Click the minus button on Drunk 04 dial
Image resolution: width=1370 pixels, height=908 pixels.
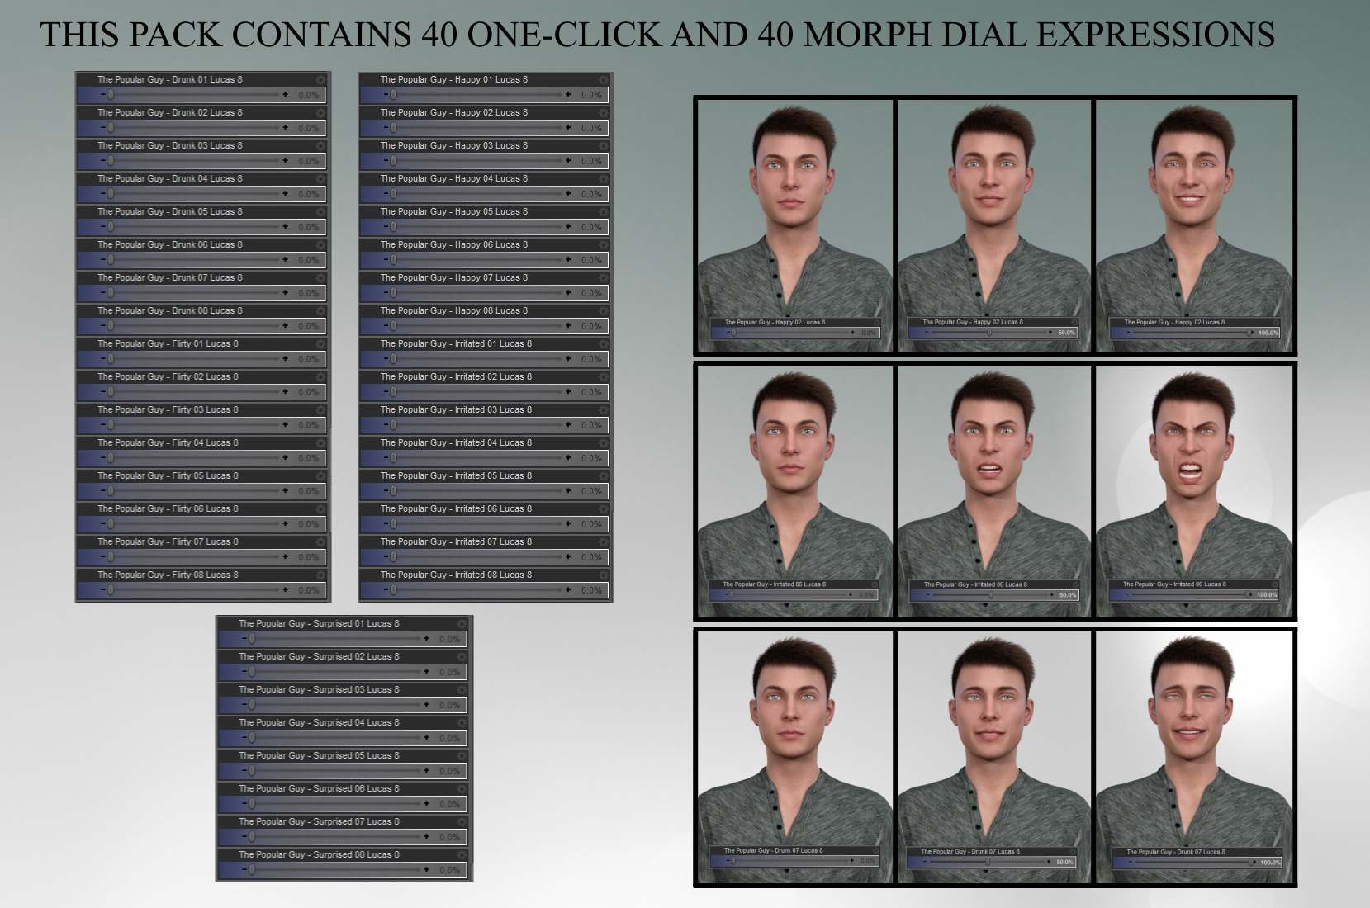(x=103, y=194)
